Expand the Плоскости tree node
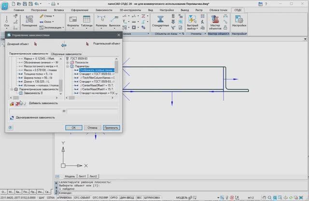Image resolution: width=309 pixels, height=201 pixels. click(68, 63)
